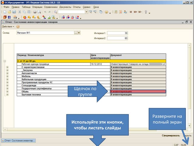The height and width of the screenshot is (146, 194).
Task: Open the Справочники menu
Action: click(51, 7)
